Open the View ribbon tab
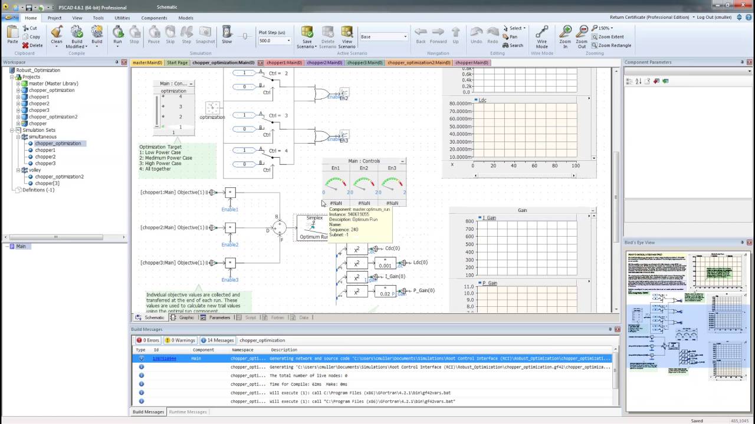The image size is (755, 424). 77,18
